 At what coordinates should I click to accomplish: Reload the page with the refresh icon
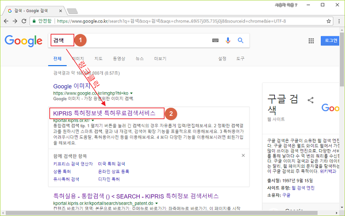[x=24, y=21]
